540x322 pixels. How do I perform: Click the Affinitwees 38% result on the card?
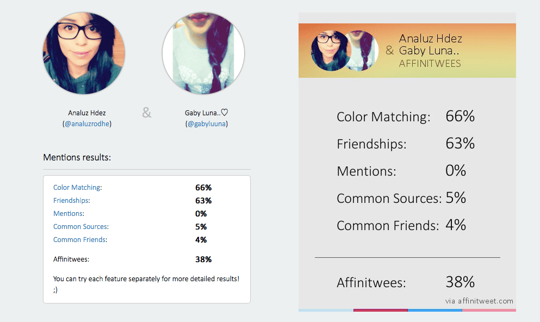pyautogui.click(x=406, y=282)
